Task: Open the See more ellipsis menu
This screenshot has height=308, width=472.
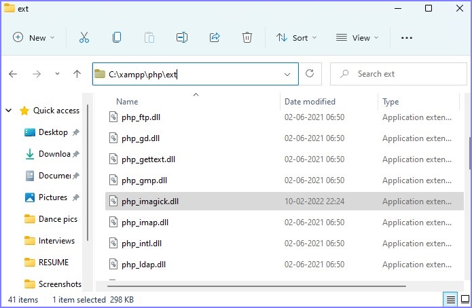Action: tap(407, 38)
